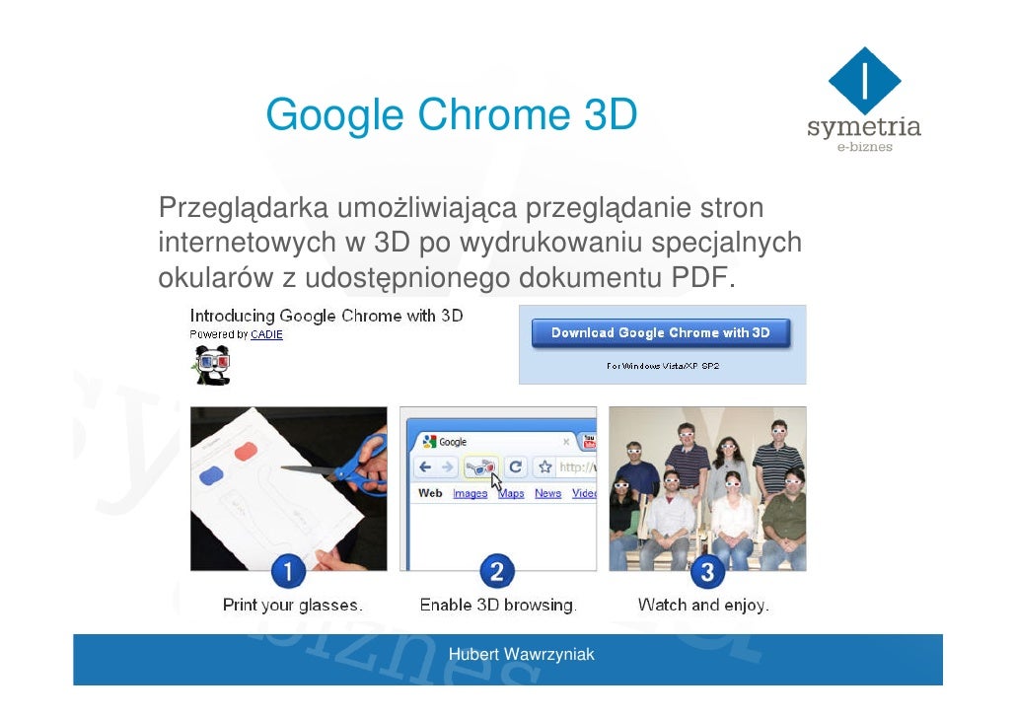Click the heading Introducing Google Chrome with 3D
The image size is (1016, 718).
point(326,316)
